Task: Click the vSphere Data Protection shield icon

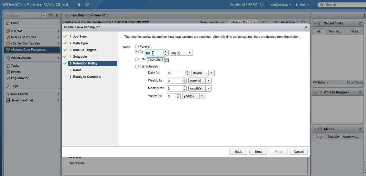Action: pyautogui.click(x=8, y=50)
